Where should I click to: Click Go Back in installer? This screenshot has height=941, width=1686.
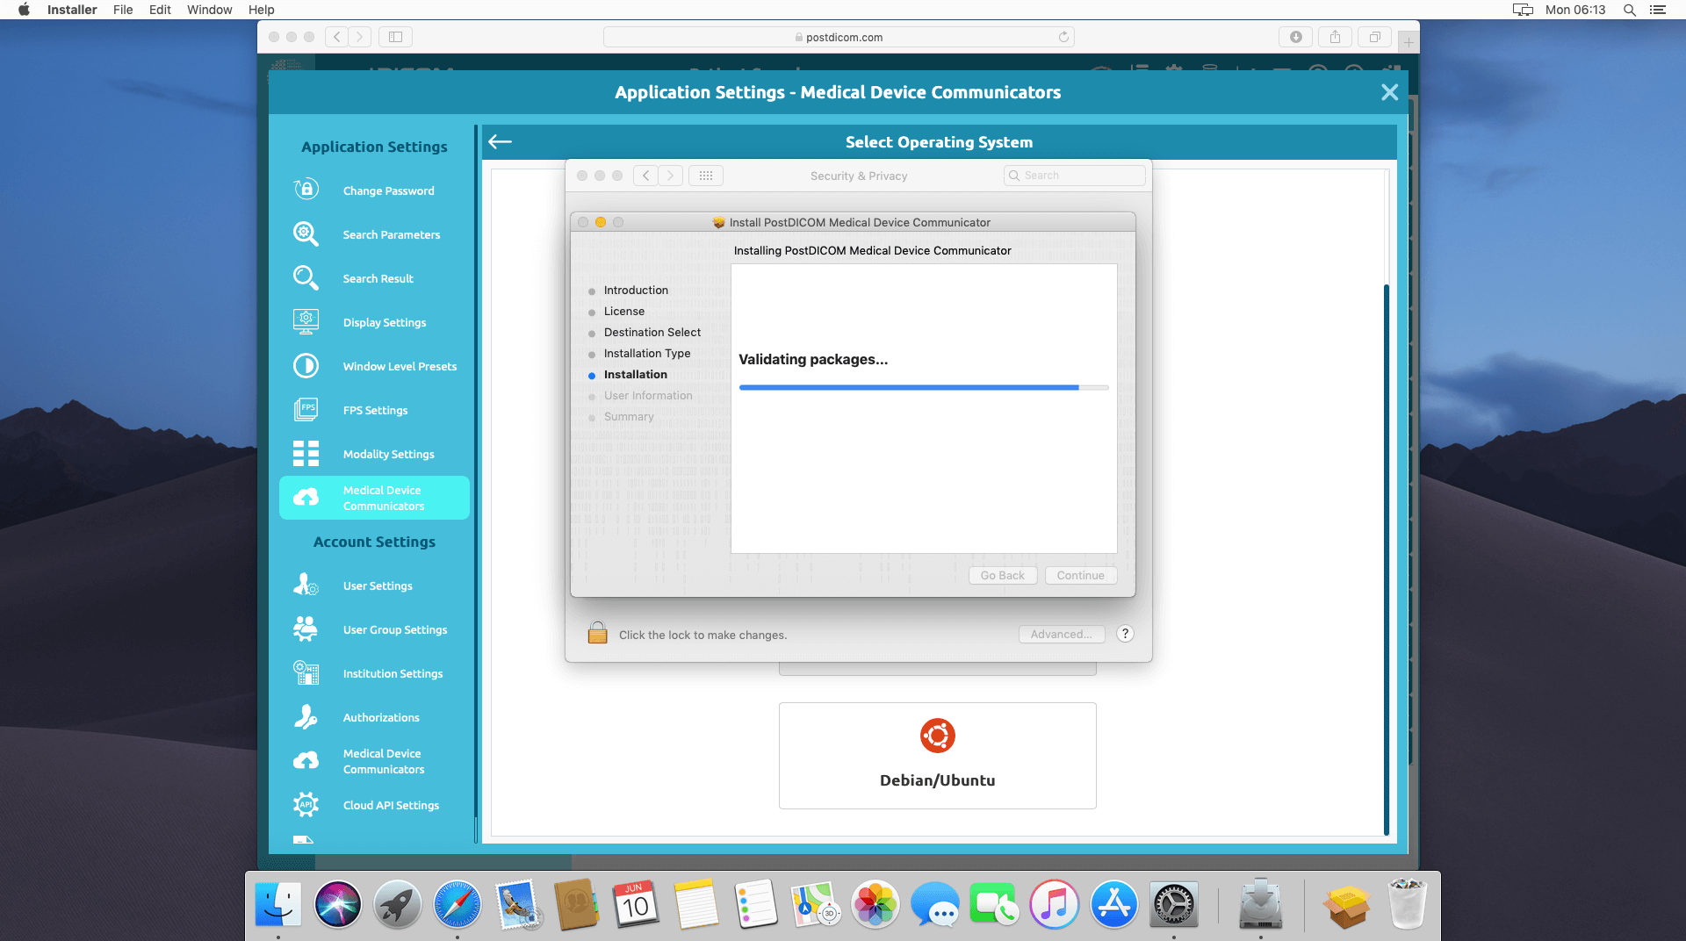point(1003,575)
